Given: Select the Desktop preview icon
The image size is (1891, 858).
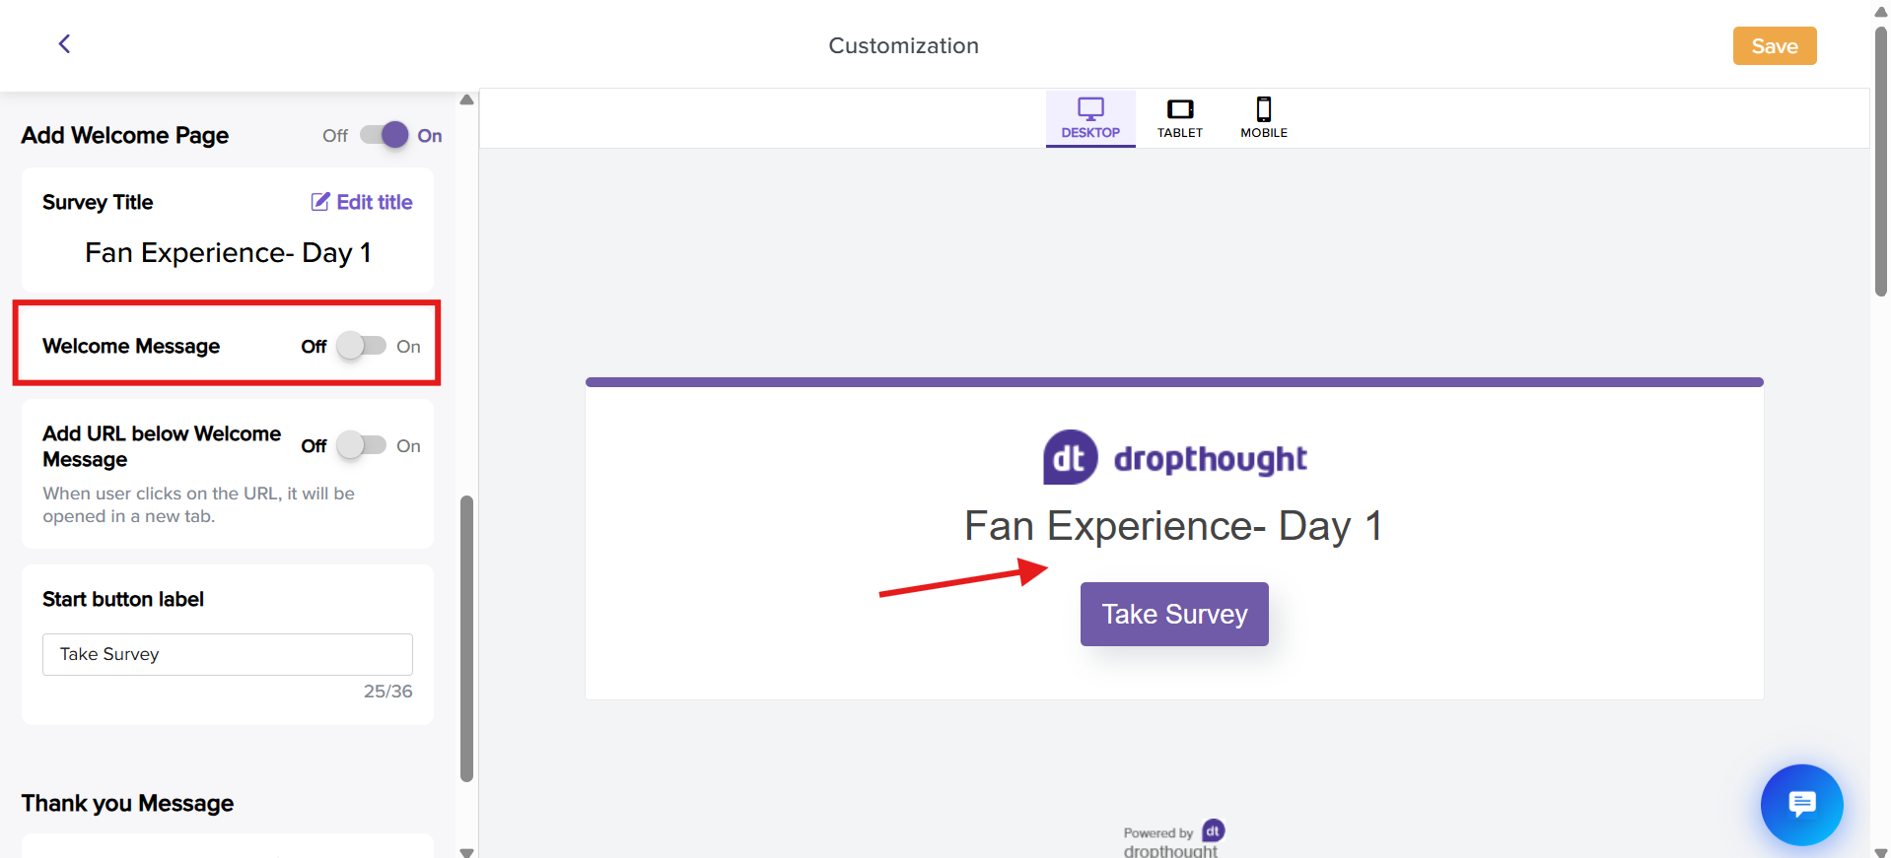Looking at the screenshot, I should click(1090, 108).
